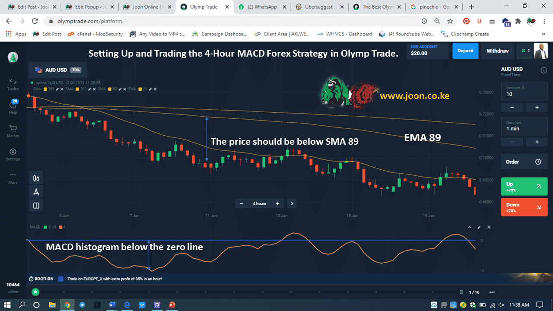Open the Ubersuggest extension icon
This screenshot has height=311, width=553.
(x=479, y=21)
